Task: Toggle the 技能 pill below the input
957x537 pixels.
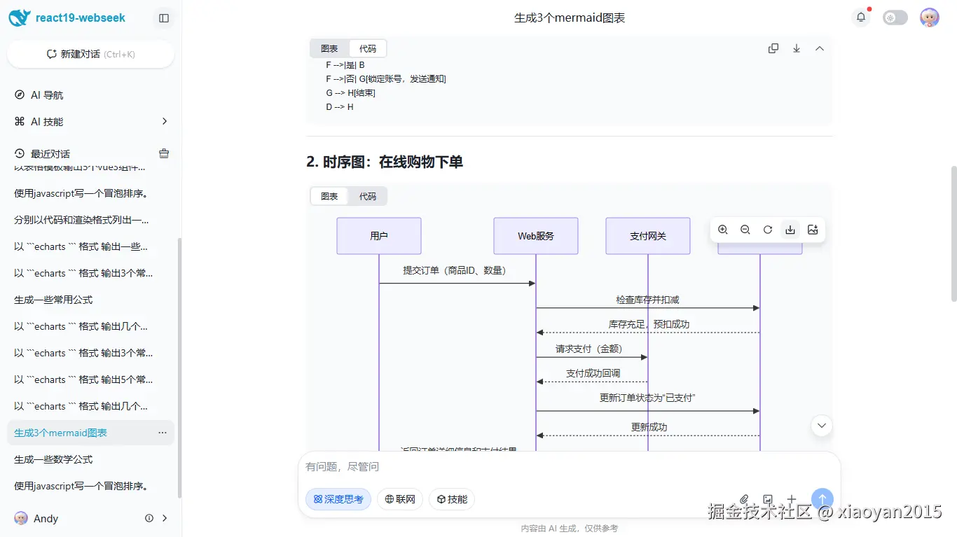Action: (452, 499)
